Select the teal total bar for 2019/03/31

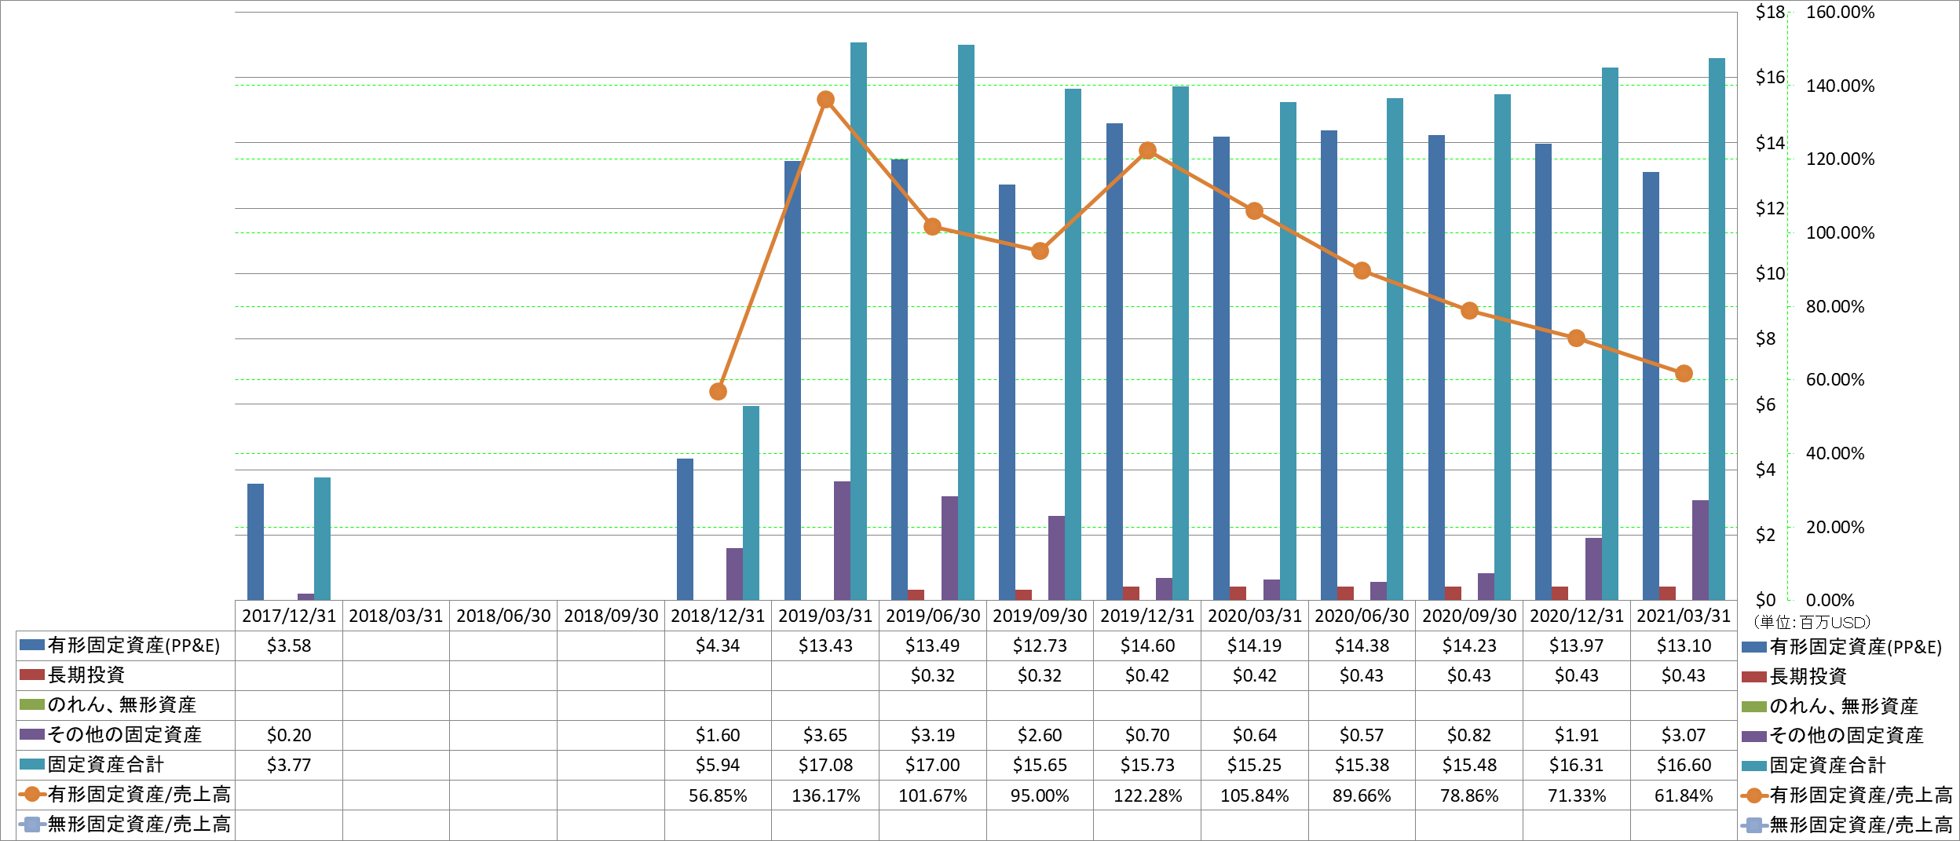click(x=859, y=321)
